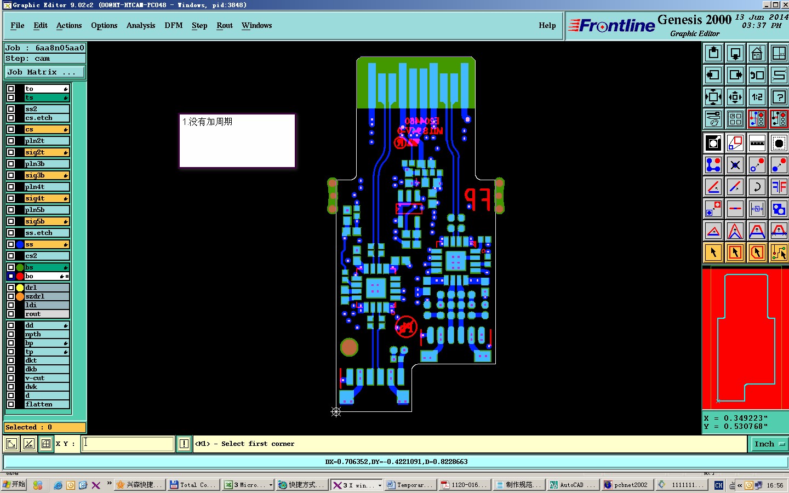The image size is (789, 493).
Task: Click the previous view undo-zoom icon
Action: (757, 75)
